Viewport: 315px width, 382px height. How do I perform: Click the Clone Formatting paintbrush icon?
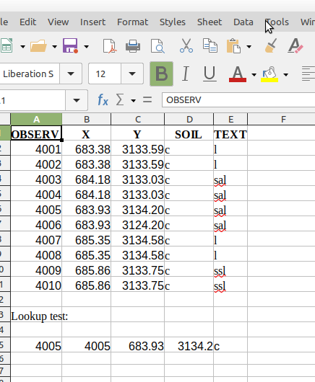pyautogui.click(x=271, y=45)
